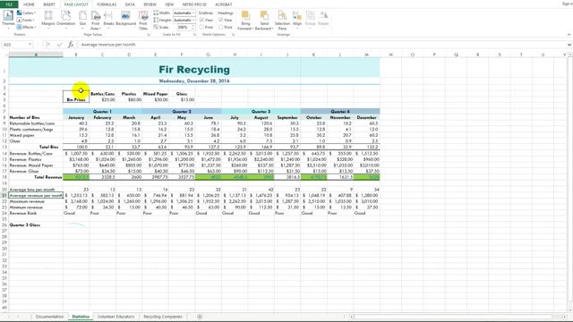
Task: Switch to the VIEW tab
Action: click(x=169, y=4)
